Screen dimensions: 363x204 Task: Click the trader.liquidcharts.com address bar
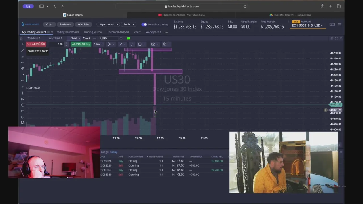coord(181,6)
